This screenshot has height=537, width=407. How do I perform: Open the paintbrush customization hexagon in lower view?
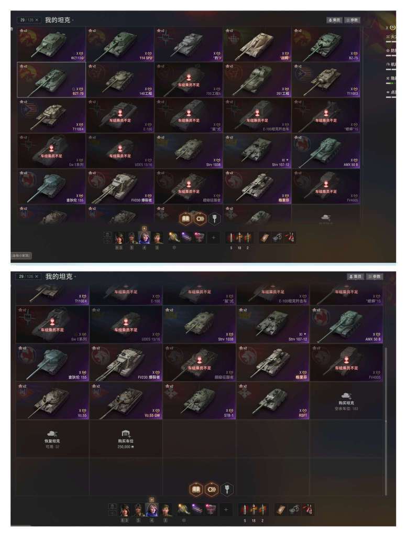coord(227,489)
